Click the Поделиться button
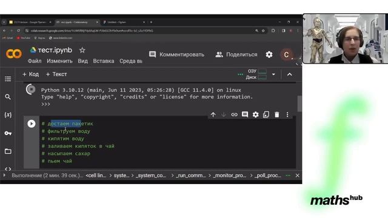The image size is (388, 218). 236,54
